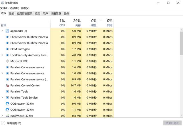Switch to the 性能 tab

(x=11, y=13)
